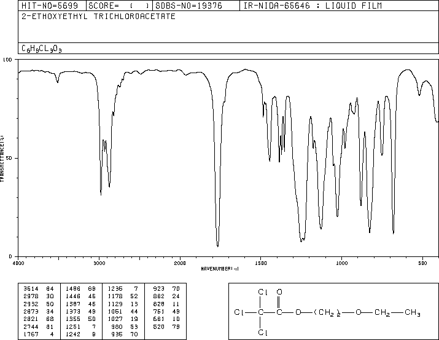Select peak value 1767 in the table
439x340 pixels.
31,334
